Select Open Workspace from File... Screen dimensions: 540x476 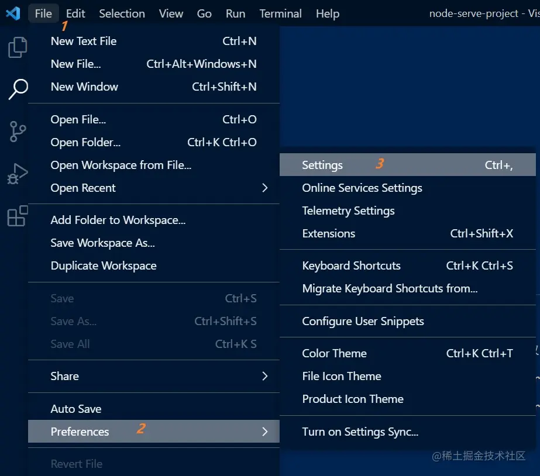pos(154,165)
